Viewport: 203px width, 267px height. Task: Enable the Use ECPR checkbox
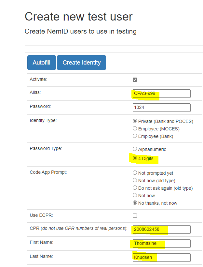point(135,215)
